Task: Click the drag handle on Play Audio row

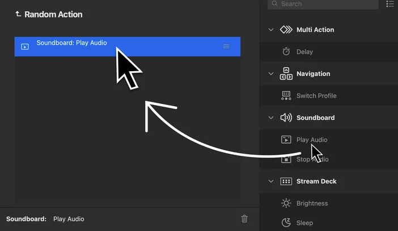Action: coord(226,46)
